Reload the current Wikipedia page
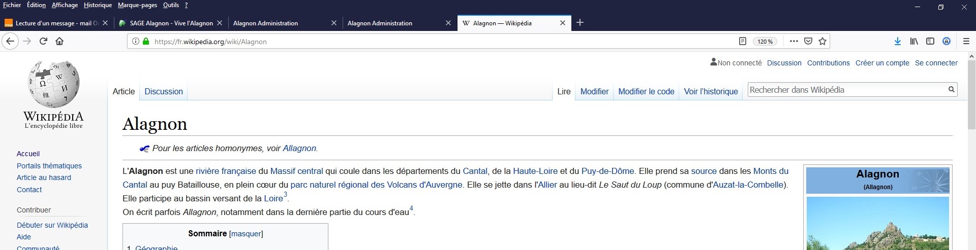 pos(44,41)
